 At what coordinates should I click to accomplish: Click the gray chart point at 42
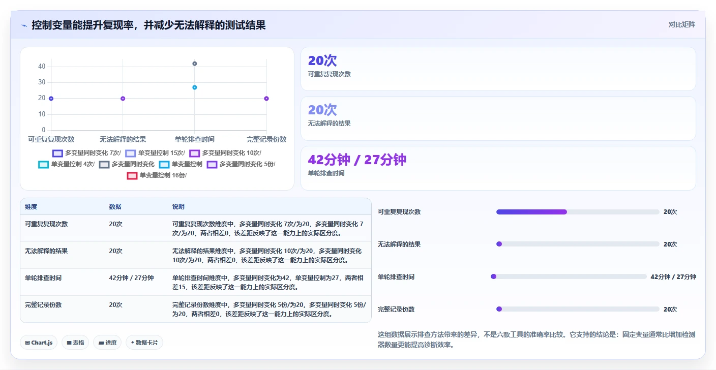click(195, 64)
